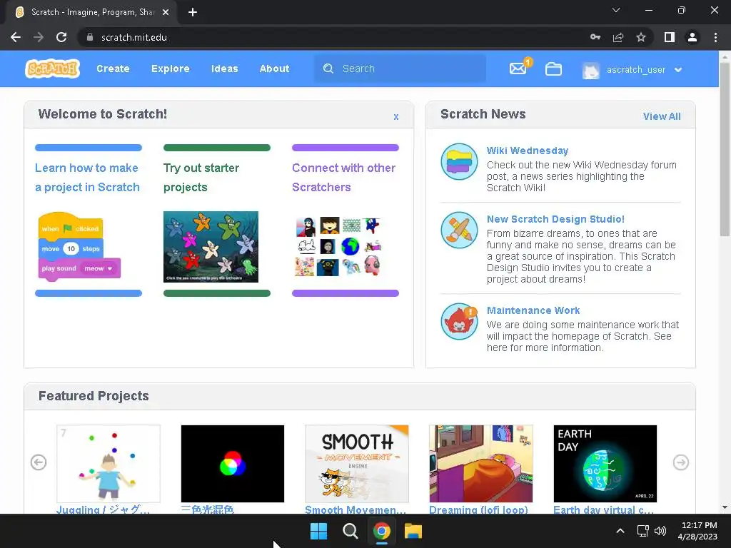731x548 pixels.
Task: Click the page vertical scrollbar thumb
Action: 725,149
